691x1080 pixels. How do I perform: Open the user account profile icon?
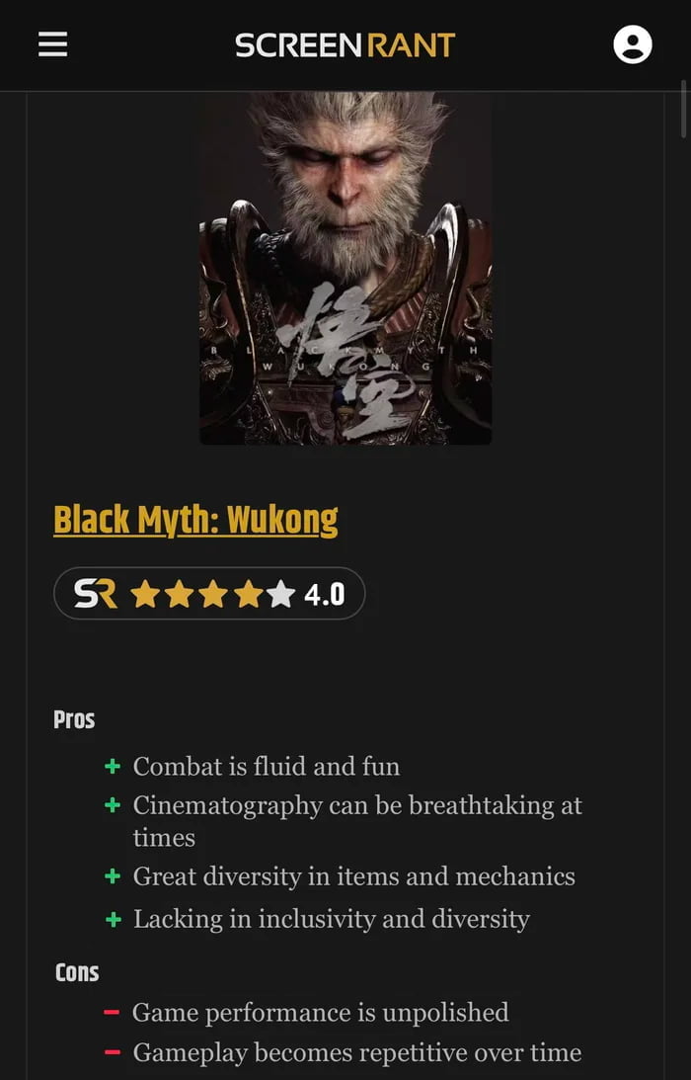click(x=633, y=44)
